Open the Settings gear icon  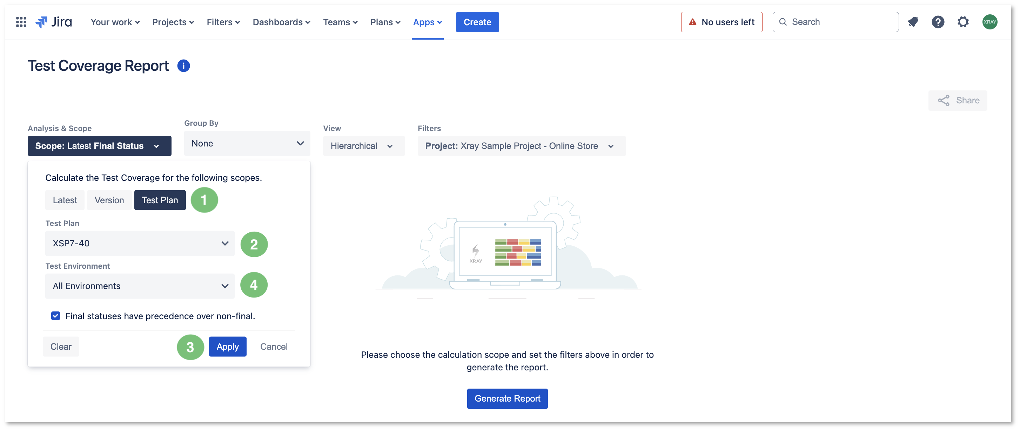pos(962,22)
